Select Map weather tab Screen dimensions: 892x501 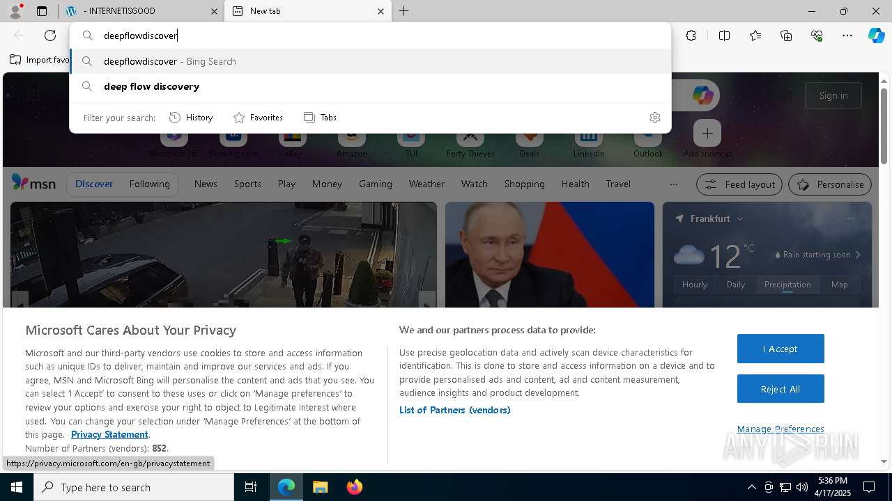tap(839, 285)
